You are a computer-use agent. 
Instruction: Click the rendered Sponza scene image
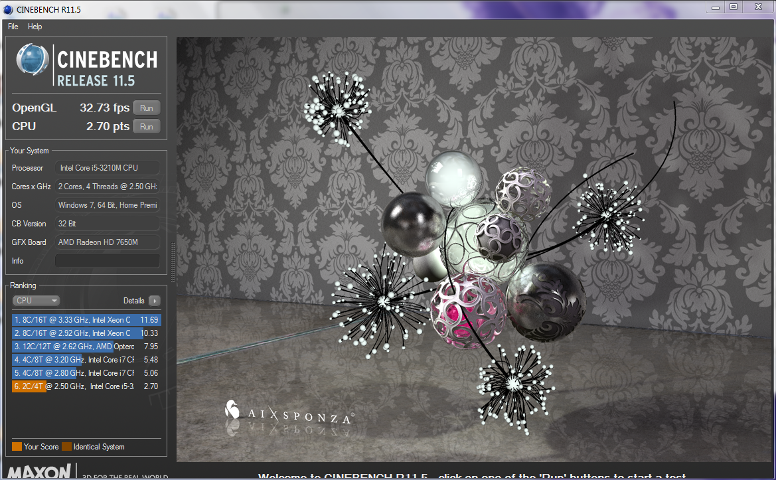pos(474,250)
